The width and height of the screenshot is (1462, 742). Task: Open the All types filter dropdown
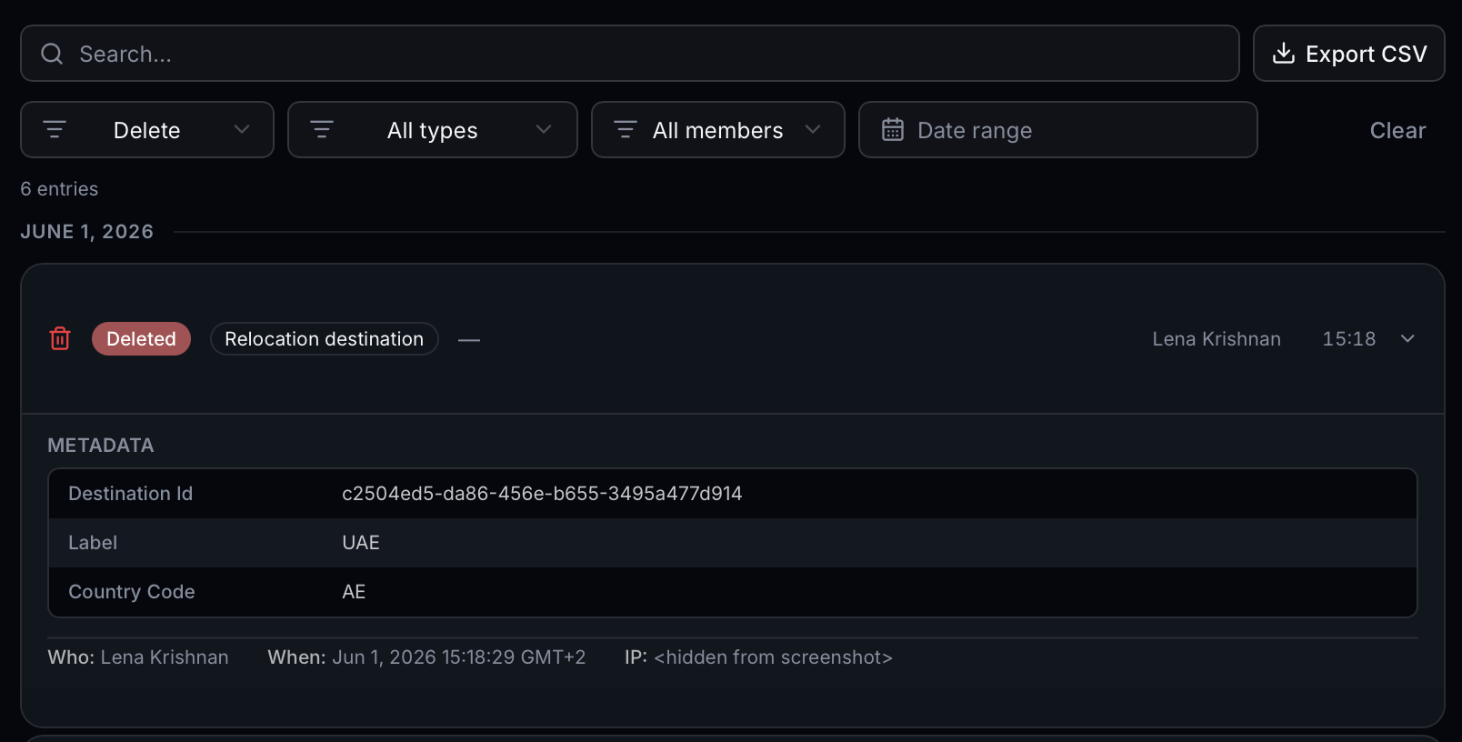pos(433,130)
